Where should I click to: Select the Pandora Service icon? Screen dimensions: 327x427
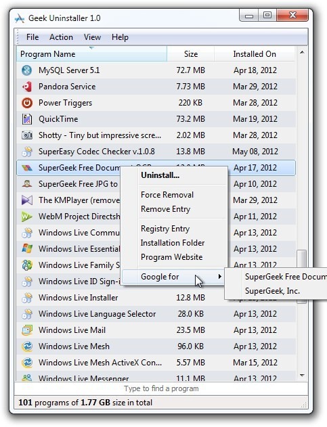point(26,87)
